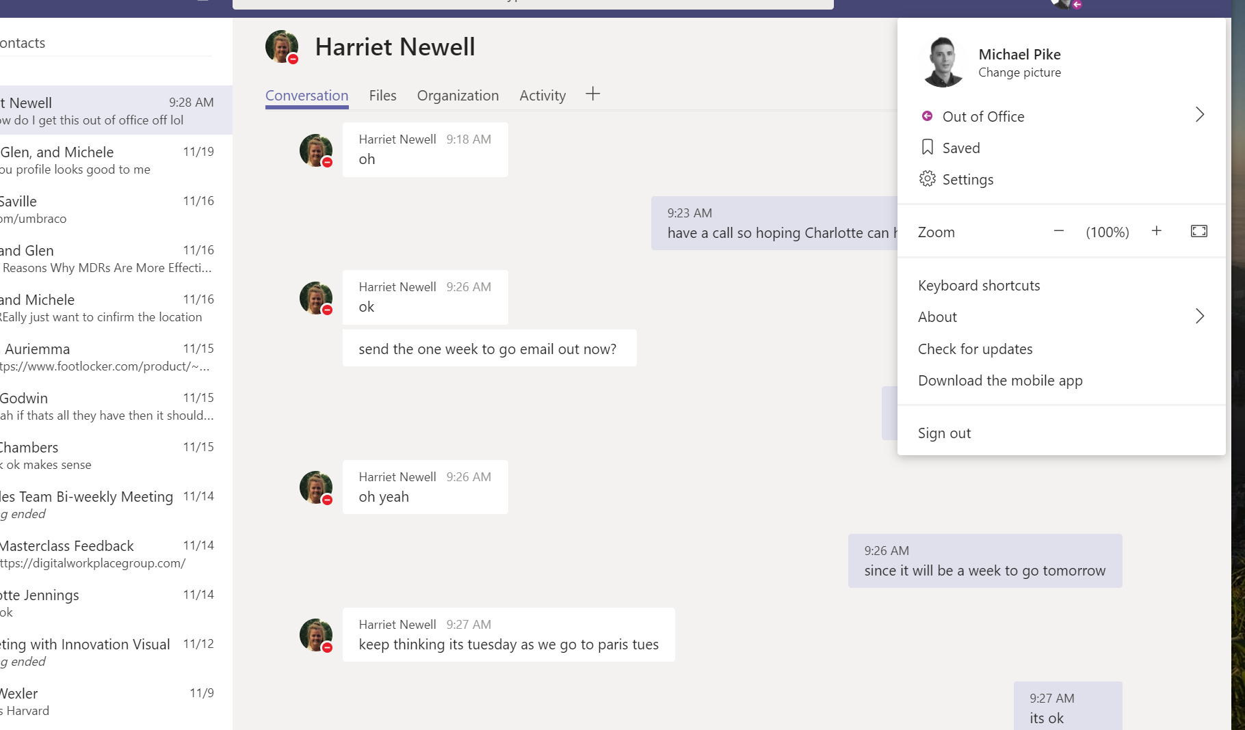Open the Organization tab
Screen dimensions: 1245x730
(458, 96)
